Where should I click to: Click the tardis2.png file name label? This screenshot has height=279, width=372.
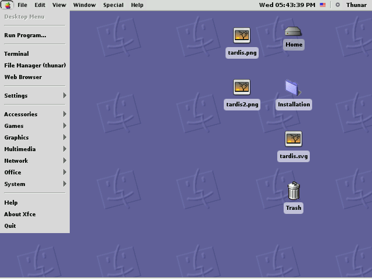tap(242, 105)
